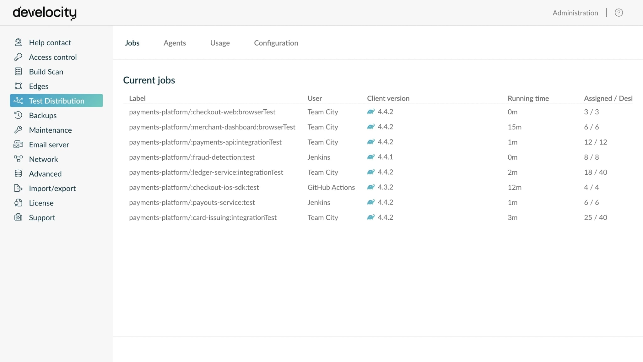Click Gradle elephant icon in payouts-service row
The image size is (643, 362).
click(x=371, y=202)
